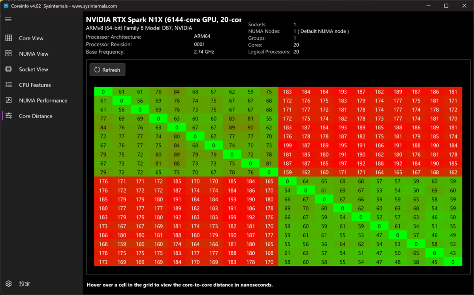The width and height of the screenshot is (474, 295).
Task: Open settings via the 設定 gear icon
Action: 8,284
